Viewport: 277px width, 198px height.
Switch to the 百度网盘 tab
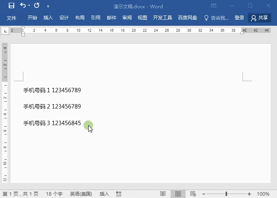pyautogui.click(x=188, y=18)
